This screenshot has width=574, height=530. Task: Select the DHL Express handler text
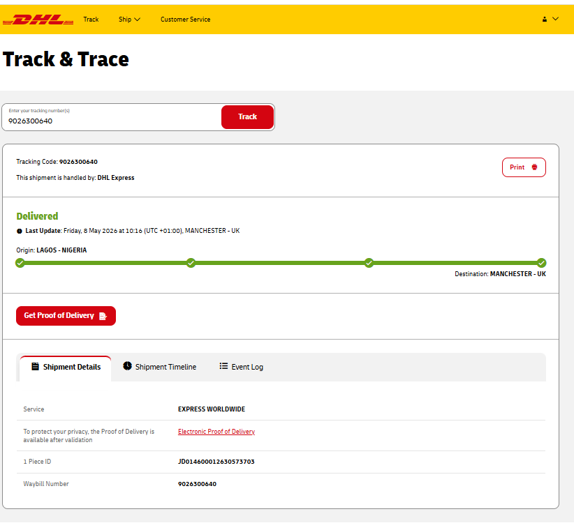[116, 178]
